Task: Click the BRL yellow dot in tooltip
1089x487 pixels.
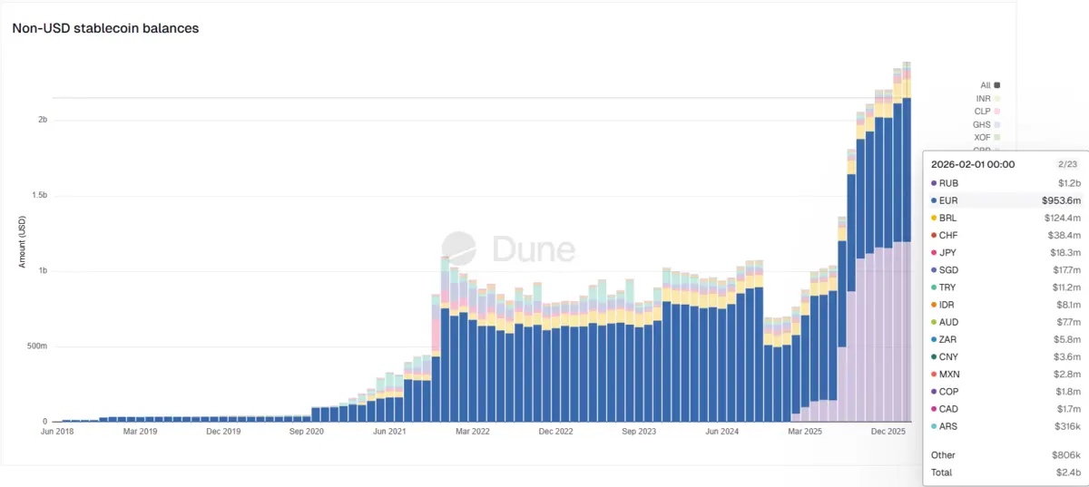Action: point(935,218)
